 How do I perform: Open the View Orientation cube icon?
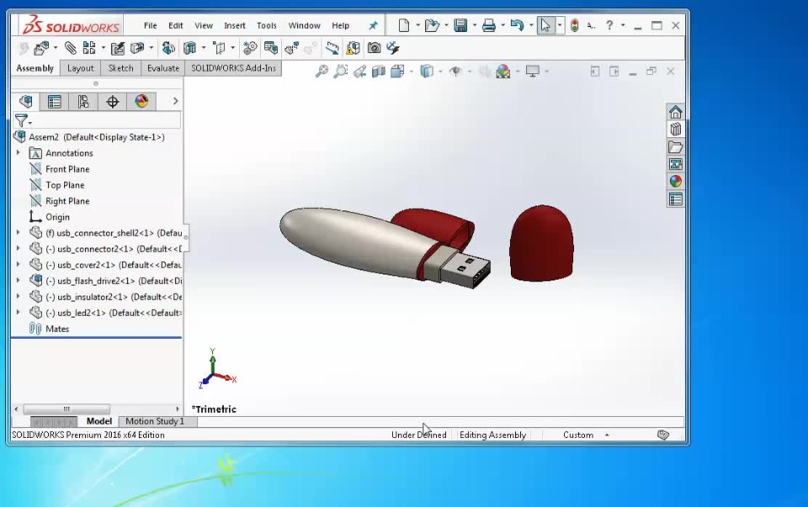(397, 72)
